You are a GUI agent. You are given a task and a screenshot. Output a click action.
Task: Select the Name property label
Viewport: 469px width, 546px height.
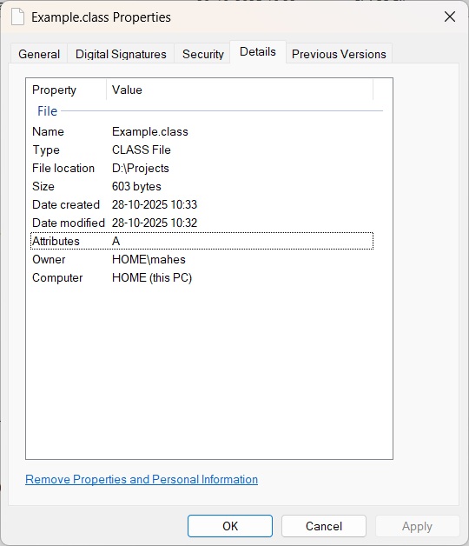(48, 131)
